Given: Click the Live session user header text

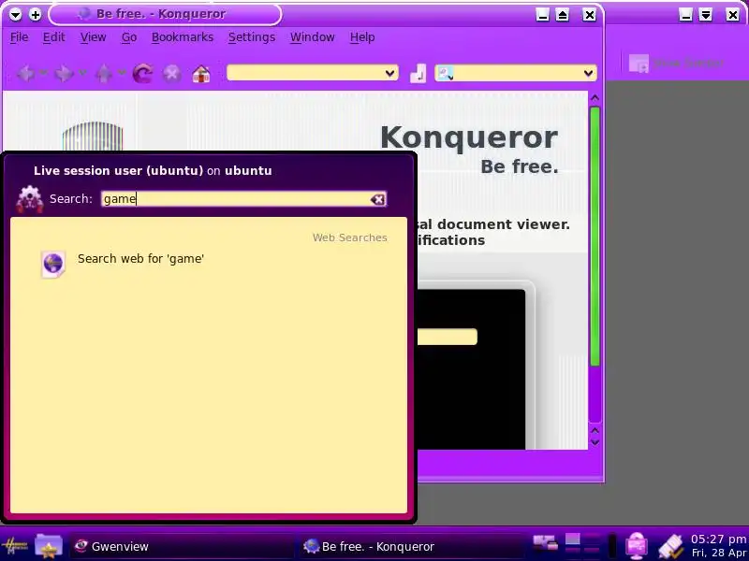Looking at the screenshot, I should [x=153, y=171].
